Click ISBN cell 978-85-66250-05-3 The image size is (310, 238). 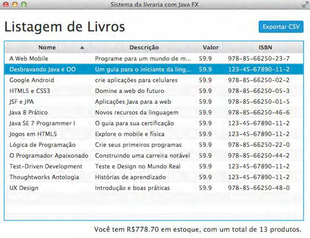(259, 91)
